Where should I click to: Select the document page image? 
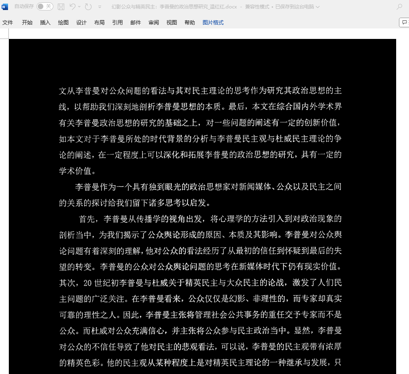click(x=202, y=206)
